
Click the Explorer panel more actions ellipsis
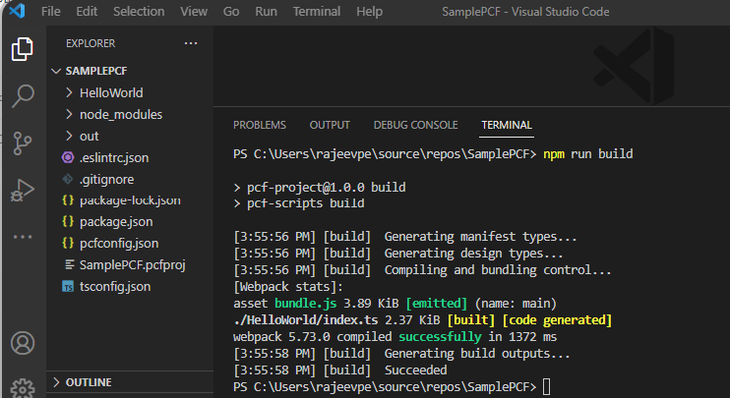pos(191,43)
